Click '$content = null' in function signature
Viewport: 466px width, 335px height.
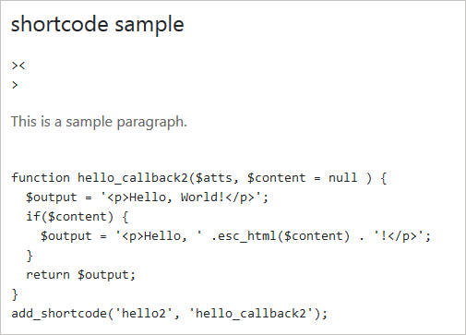coord(303,178)
